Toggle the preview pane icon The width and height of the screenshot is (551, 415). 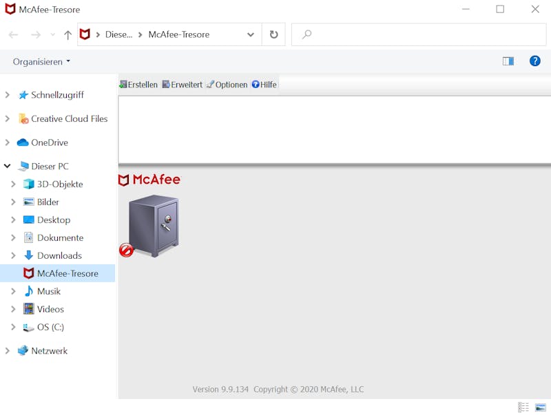point(508,61)
